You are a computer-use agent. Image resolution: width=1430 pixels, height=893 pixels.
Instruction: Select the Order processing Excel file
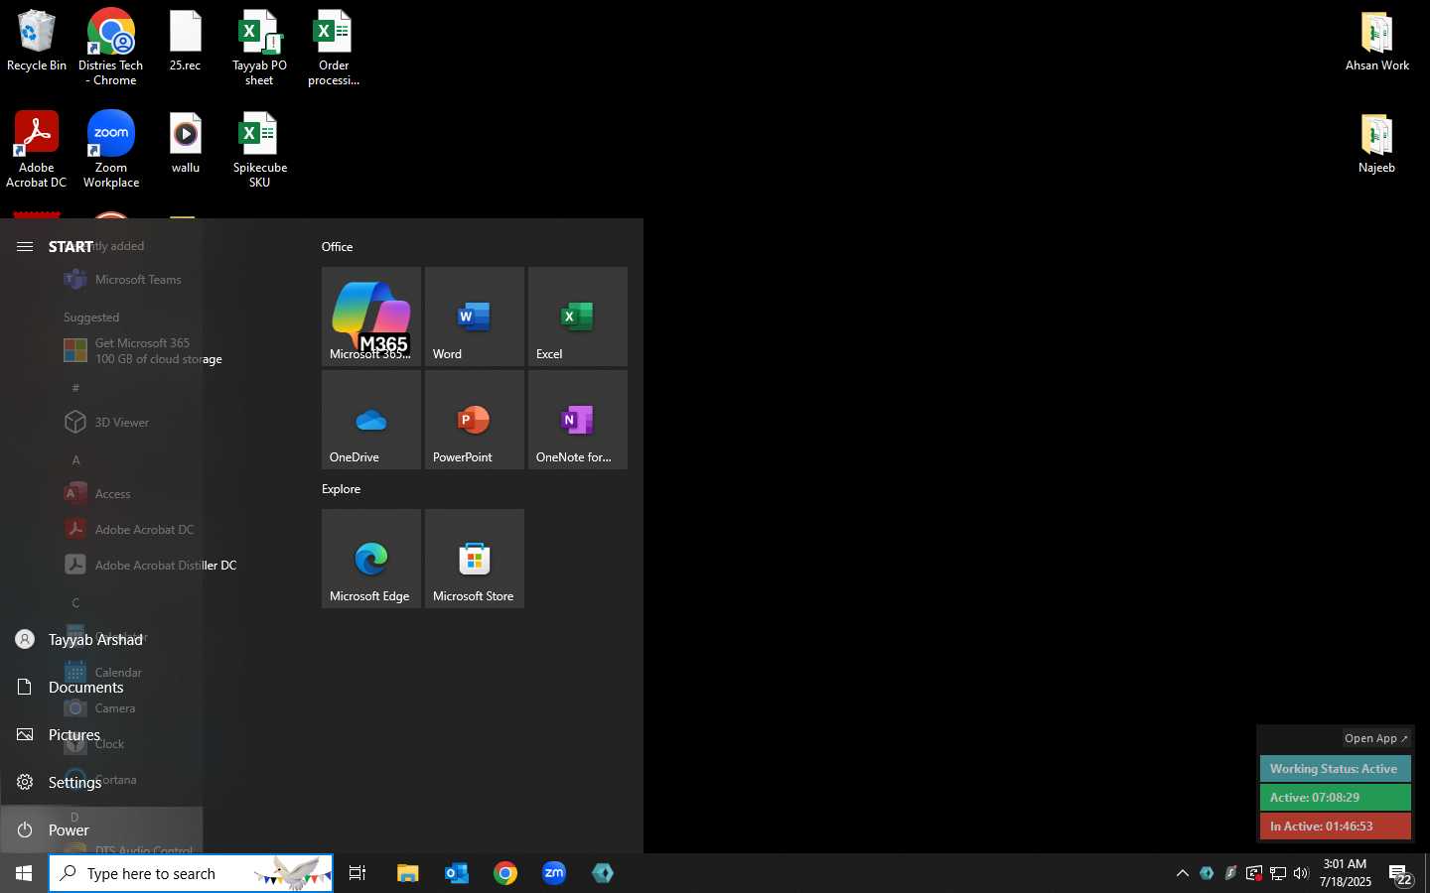334,47
